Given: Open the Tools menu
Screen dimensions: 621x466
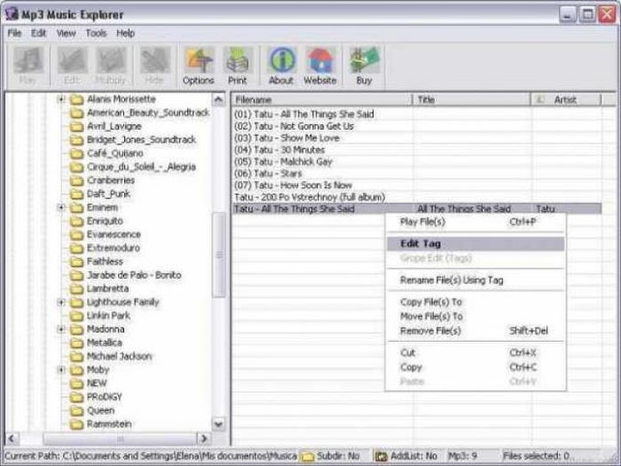Looking at the screenshot, I should [96, 33].
